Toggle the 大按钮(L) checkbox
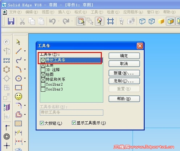The width and height of the screenshot is (180, 151). click(42, 123)
